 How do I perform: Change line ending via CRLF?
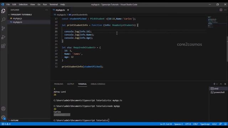(195, 124)
